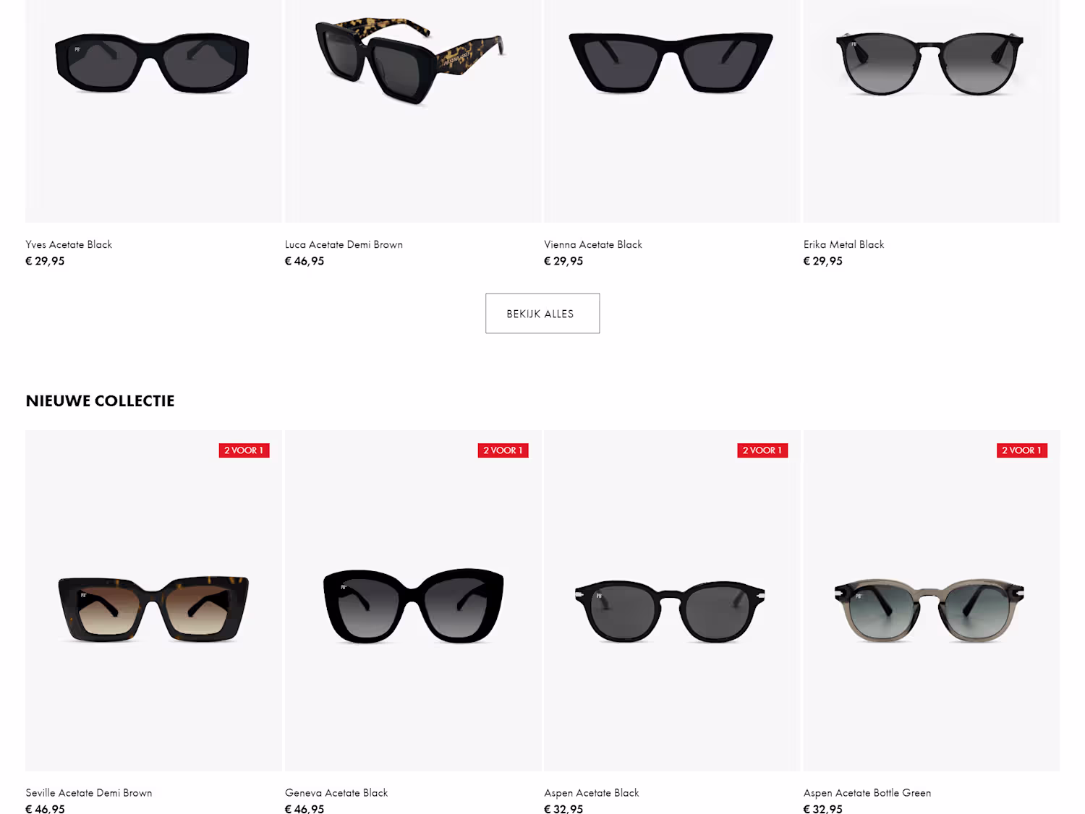The width and height of the screenshot is (1085, 814).
Task: Open the Geneva Acetate Black sunglasses image
Action: (413, 601)
